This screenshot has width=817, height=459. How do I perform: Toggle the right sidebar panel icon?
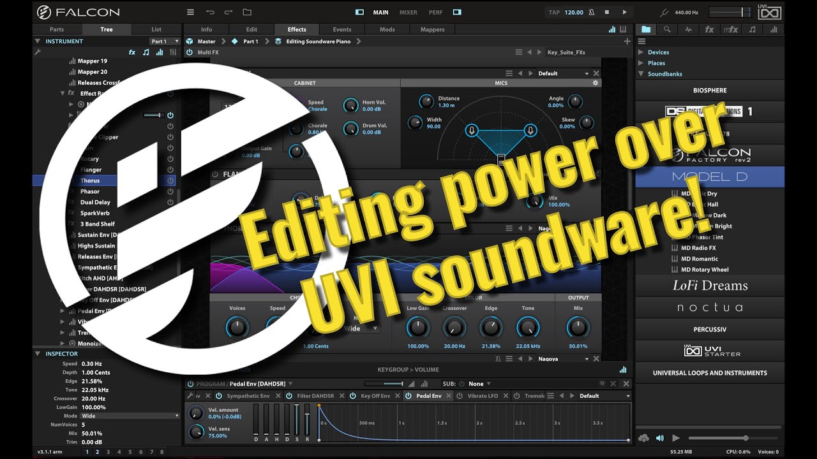tap(457, 12)
